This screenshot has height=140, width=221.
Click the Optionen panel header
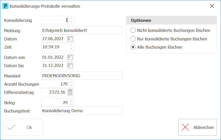[172, 20]
